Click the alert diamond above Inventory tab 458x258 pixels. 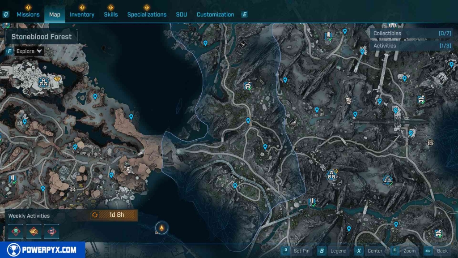(82, 7)
